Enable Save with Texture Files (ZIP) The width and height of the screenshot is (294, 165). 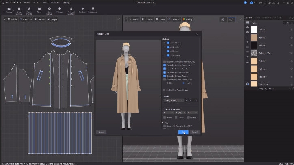164,126
